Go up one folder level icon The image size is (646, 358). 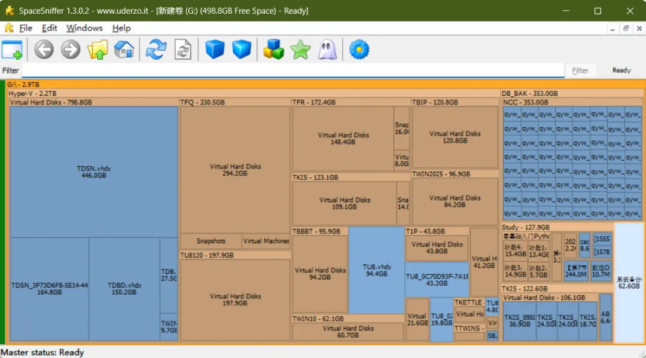pyautogui.click(x=97, y=50)
